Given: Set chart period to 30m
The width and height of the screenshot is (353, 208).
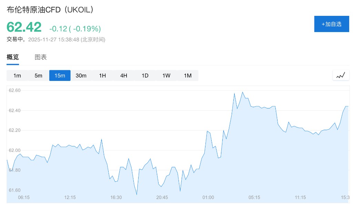Looking at the screenshot, I should (81, 75).
